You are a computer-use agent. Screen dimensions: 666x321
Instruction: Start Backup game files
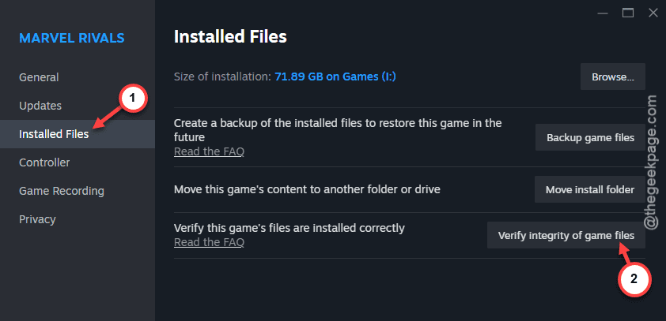click(x=590, y=138)
